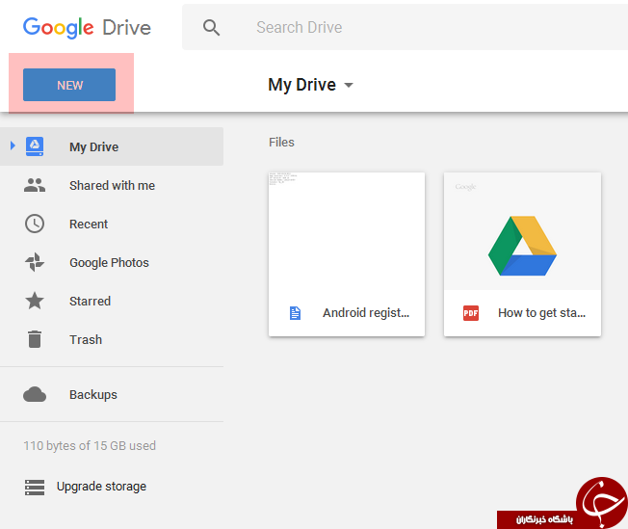This screenshot has height=529, width=628.
Task: Click the blue Docs icon on Android regist... card
Action: pyautogui.click(x=295, y=313)
